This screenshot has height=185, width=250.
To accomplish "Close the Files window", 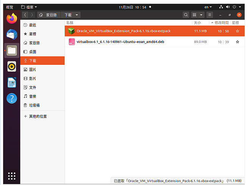I will tap(239, 15).
